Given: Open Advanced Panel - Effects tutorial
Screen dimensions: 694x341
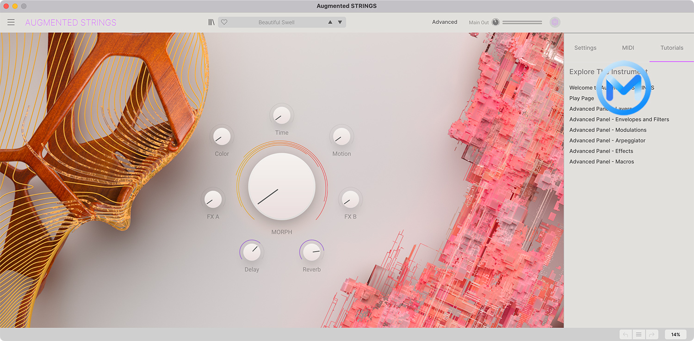Looking at the screenshot, I should tap(601, 151).
